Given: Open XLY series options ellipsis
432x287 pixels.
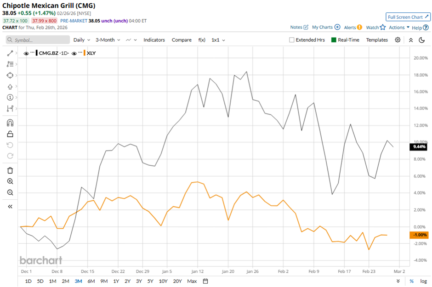Looking at the screenshot, I should tap(80, 52).
